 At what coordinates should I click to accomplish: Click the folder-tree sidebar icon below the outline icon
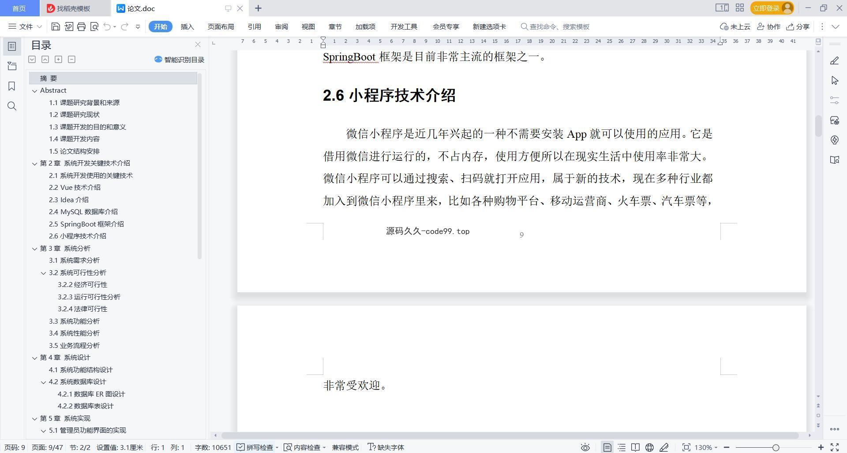tap(12, 66)
